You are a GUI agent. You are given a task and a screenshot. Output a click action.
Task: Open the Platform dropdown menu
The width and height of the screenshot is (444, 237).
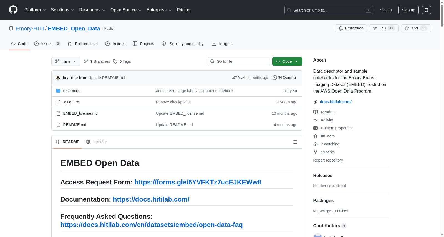point(35,10)
